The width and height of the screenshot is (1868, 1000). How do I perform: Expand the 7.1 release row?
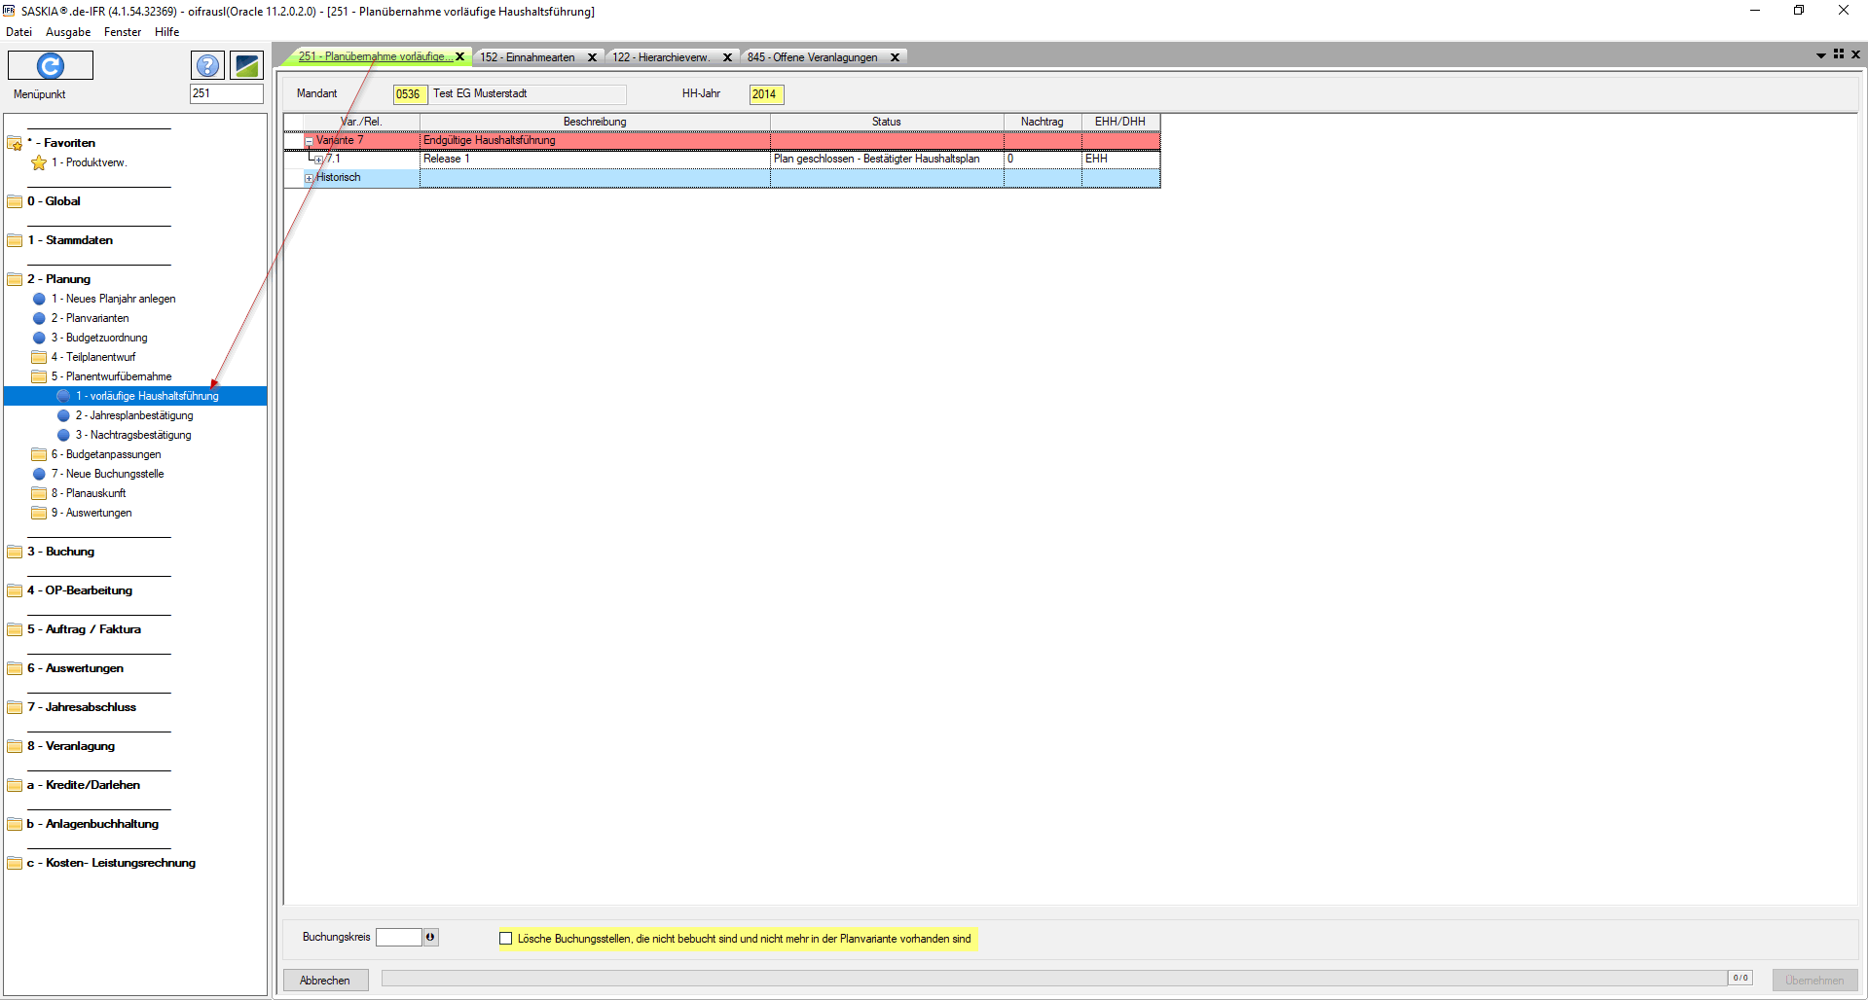tap(318, 160)
